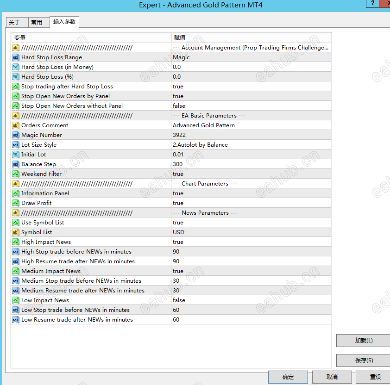Click the string icon beside Orders Comment

[x=15, y=125]
